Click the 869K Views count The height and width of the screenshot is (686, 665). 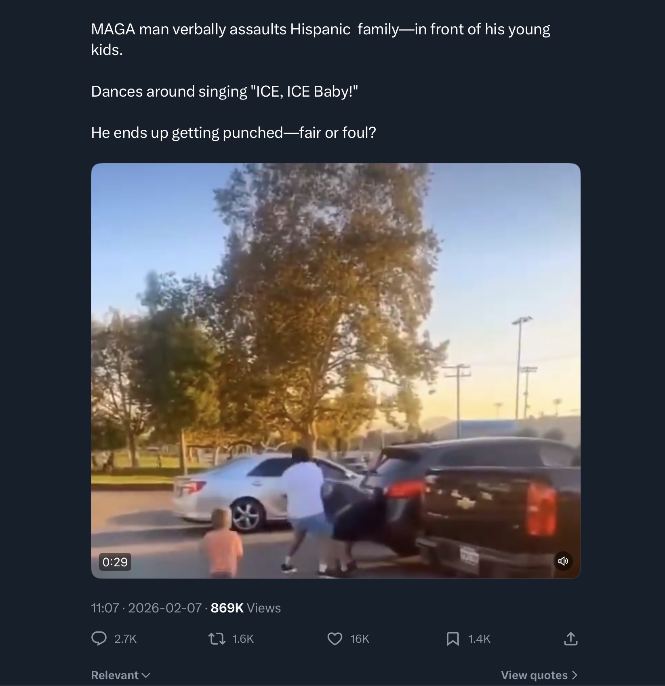246,608
